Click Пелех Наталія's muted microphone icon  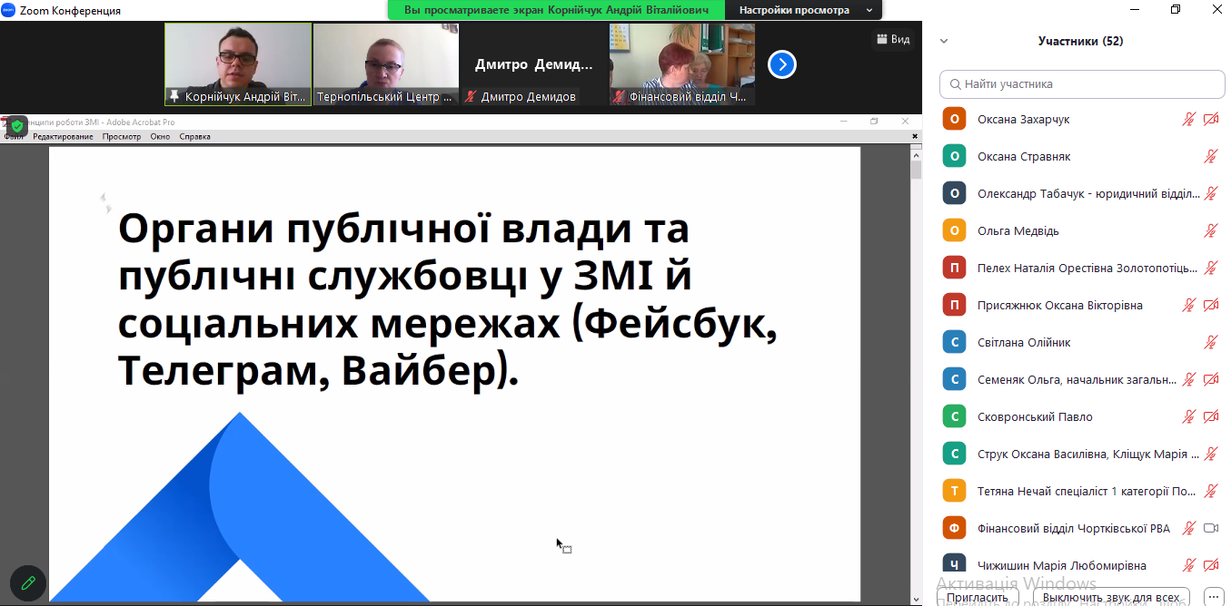coord(1210,268)
